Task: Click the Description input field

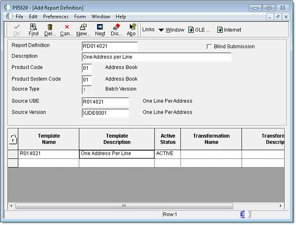Action: 156,57
